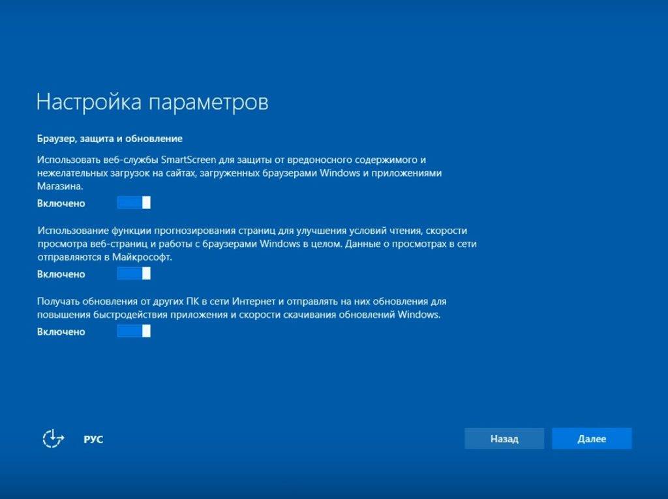Click the white handle of the SmartScreen switch
Image resolution: width=668 pixels, height=499 pixels.
(146, 203)
